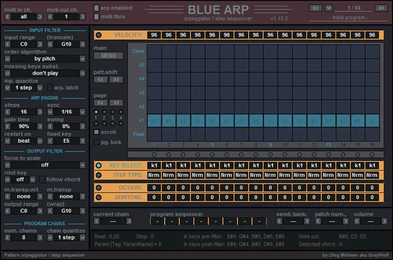Viewport: 393px width, 260px height.
Task: Decrease patch num. with left arrow
Action: [x=318, y=221]
